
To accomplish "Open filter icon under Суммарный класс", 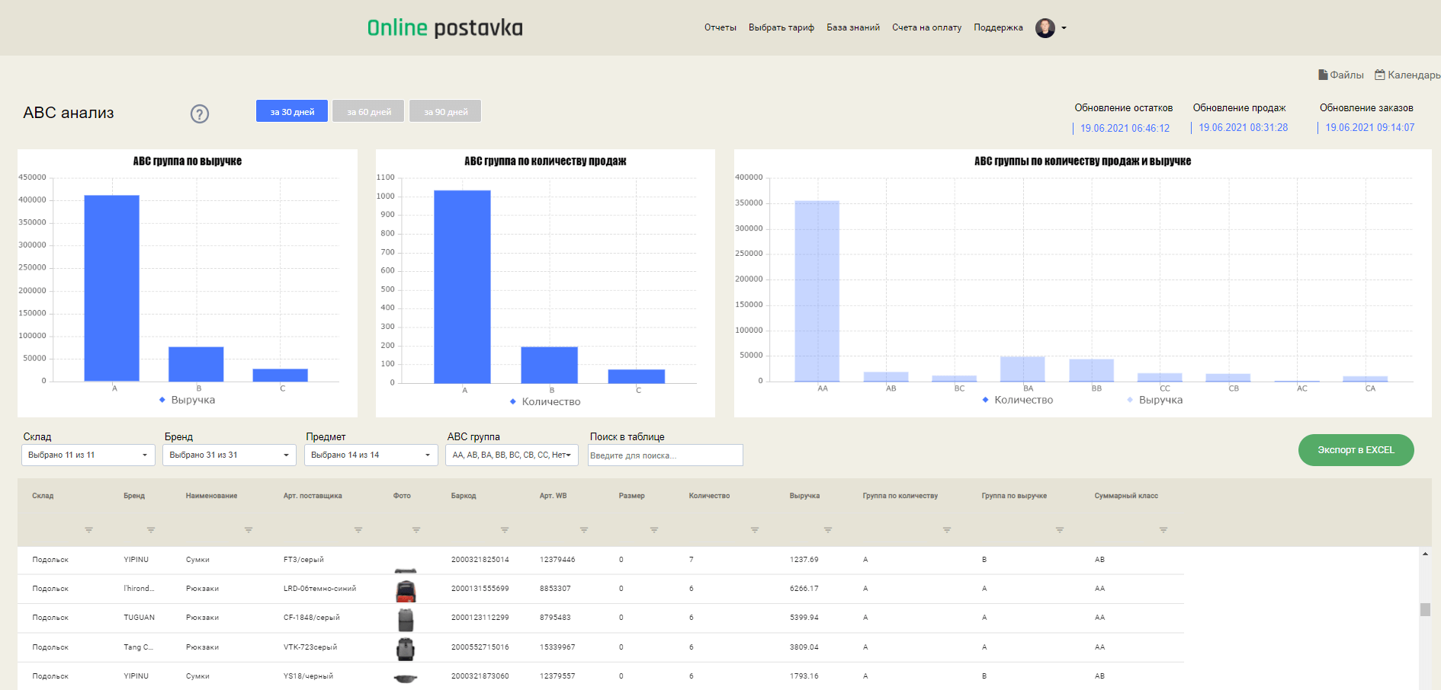I will pos(1163,530).
